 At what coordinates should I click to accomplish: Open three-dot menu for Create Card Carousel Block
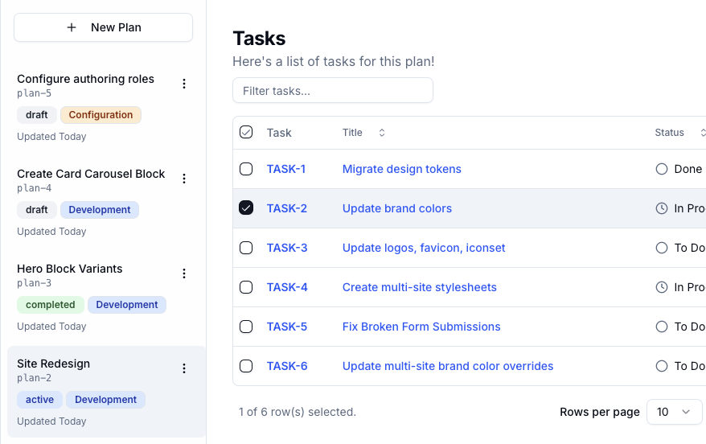pyautogui.click(x=184, y=179)
